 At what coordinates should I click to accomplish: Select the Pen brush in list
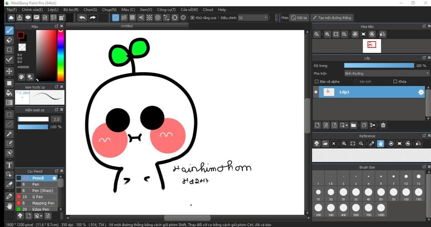(37, 184)
